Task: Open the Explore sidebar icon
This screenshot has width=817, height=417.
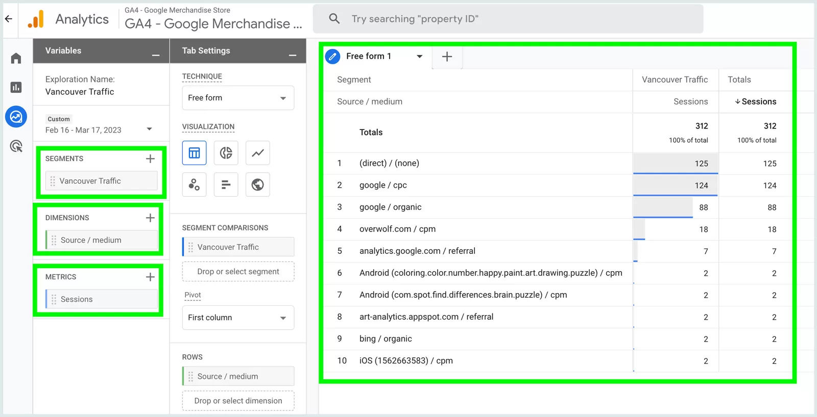Action: 16,117
